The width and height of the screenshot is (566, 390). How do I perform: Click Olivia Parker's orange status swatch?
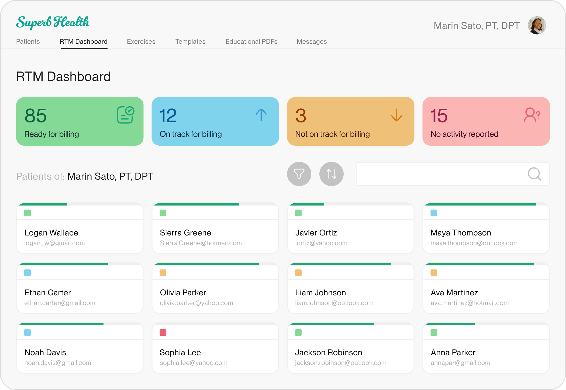163,273
